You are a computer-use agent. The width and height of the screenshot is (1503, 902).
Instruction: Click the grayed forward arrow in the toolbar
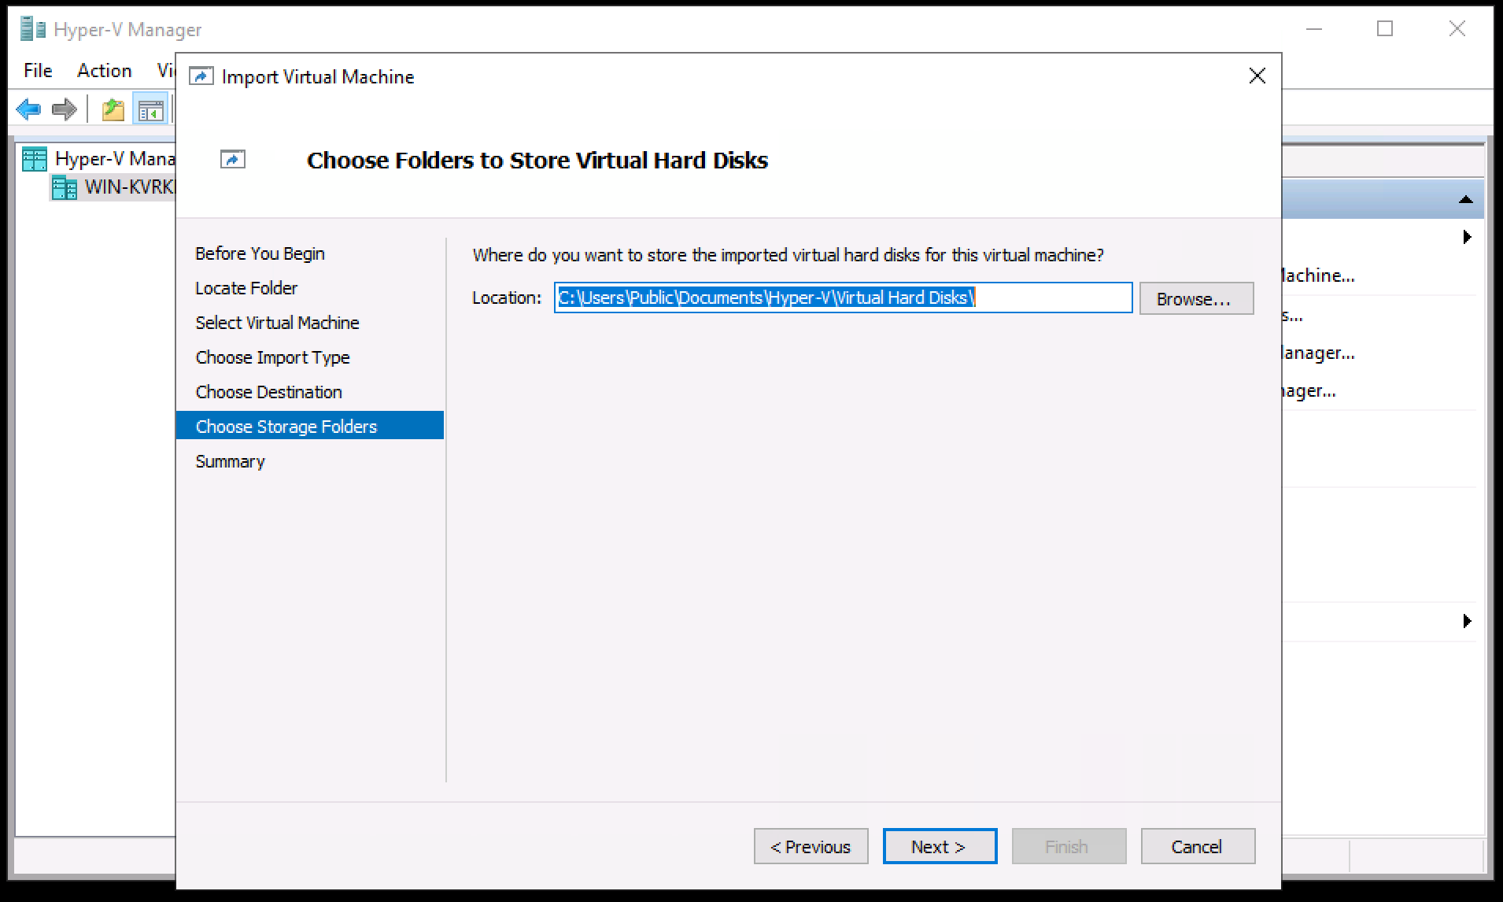tap(65, 109)
